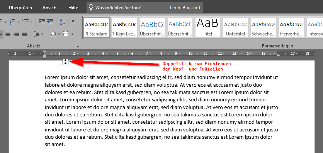Open the Überprüfen tab
The height and width of the screenshot is (153, 323).
click(20, 8)
